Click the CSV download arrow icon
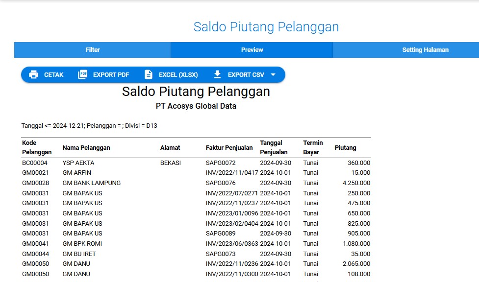This screenshot has width=479, height=282. tap(217, 75)
